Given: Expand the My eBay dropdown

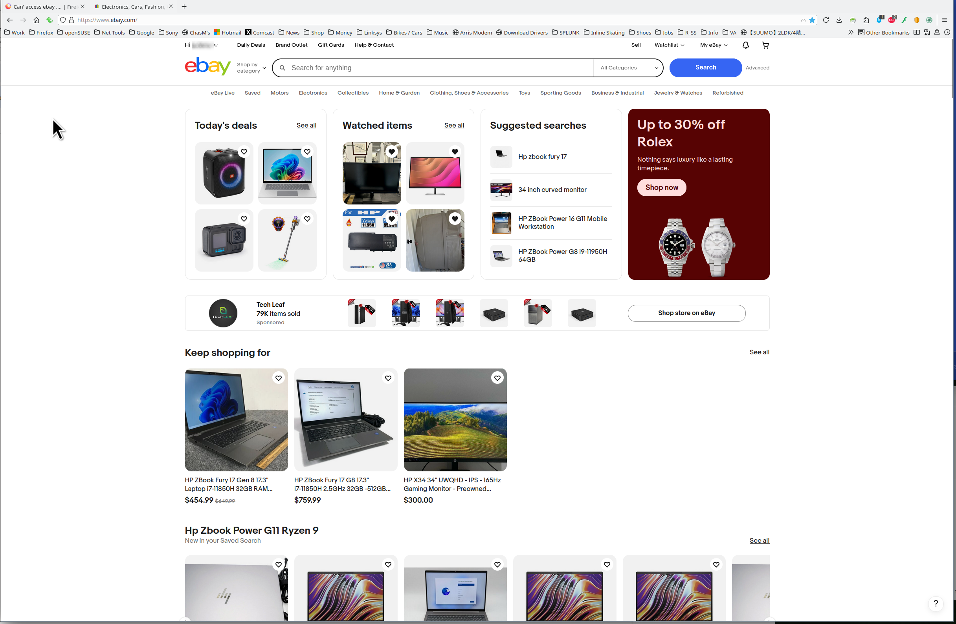Looking at the screenshot, I should [714, 45].
